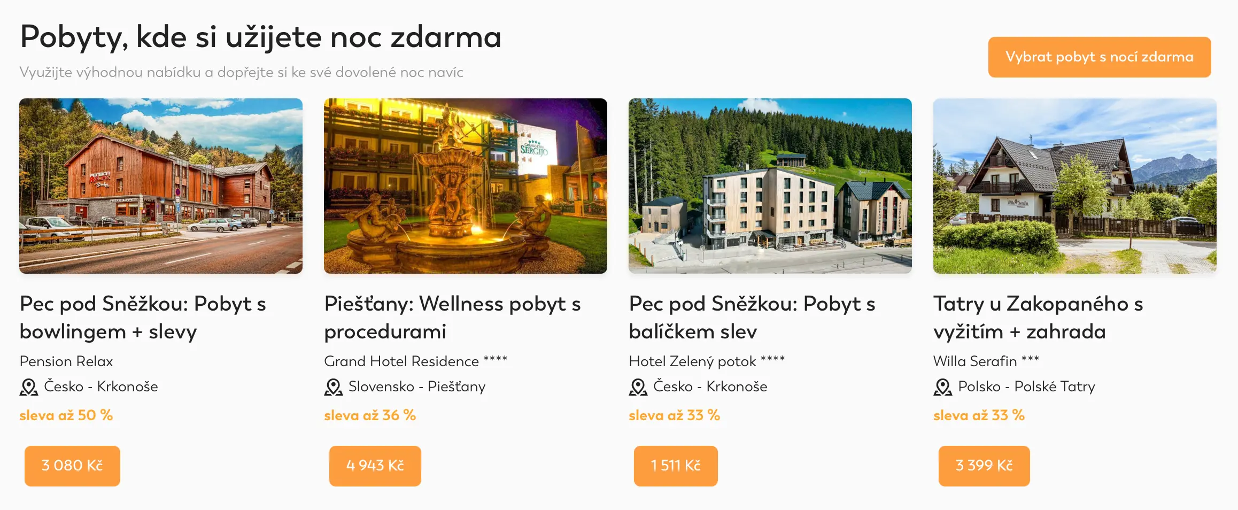Choose the 3 399 Kč price button
Image resolution: width=1238 pixels, height=510 pixels.
pyautogui.click(x=984, y=466)
